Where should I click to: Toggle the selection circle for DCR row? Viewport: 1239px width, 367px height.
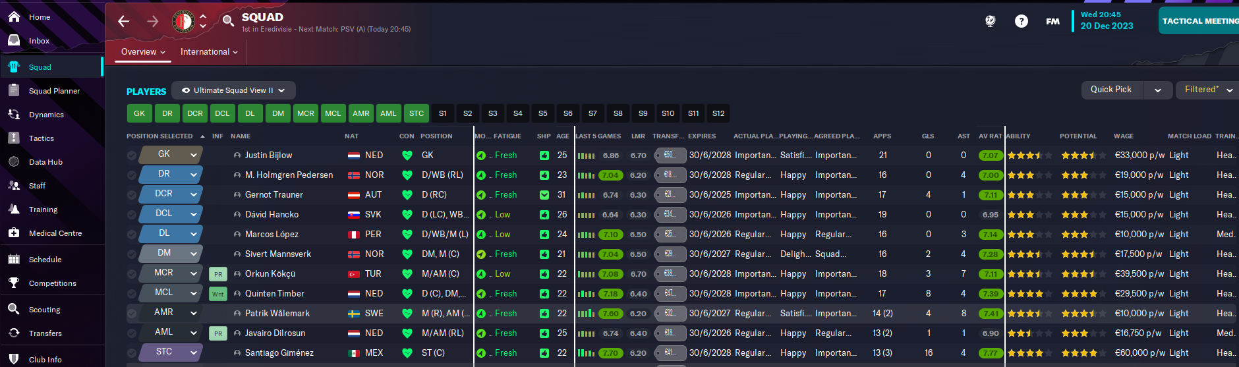pyautogui.click(x=132, y=195)
